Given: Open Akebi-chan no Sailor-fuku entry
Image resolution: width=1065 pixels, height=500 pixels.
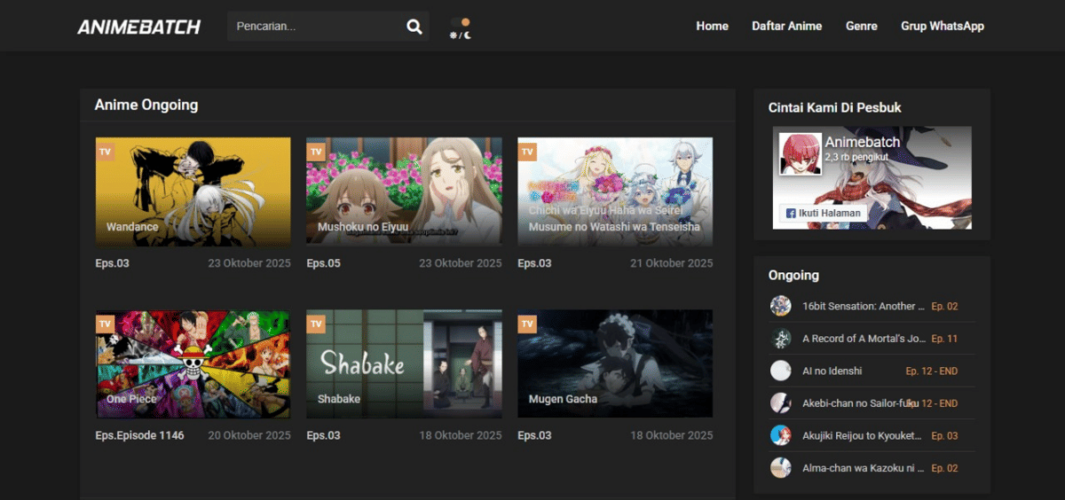Looking at the screenshot, I should click(x=860, y=403).
